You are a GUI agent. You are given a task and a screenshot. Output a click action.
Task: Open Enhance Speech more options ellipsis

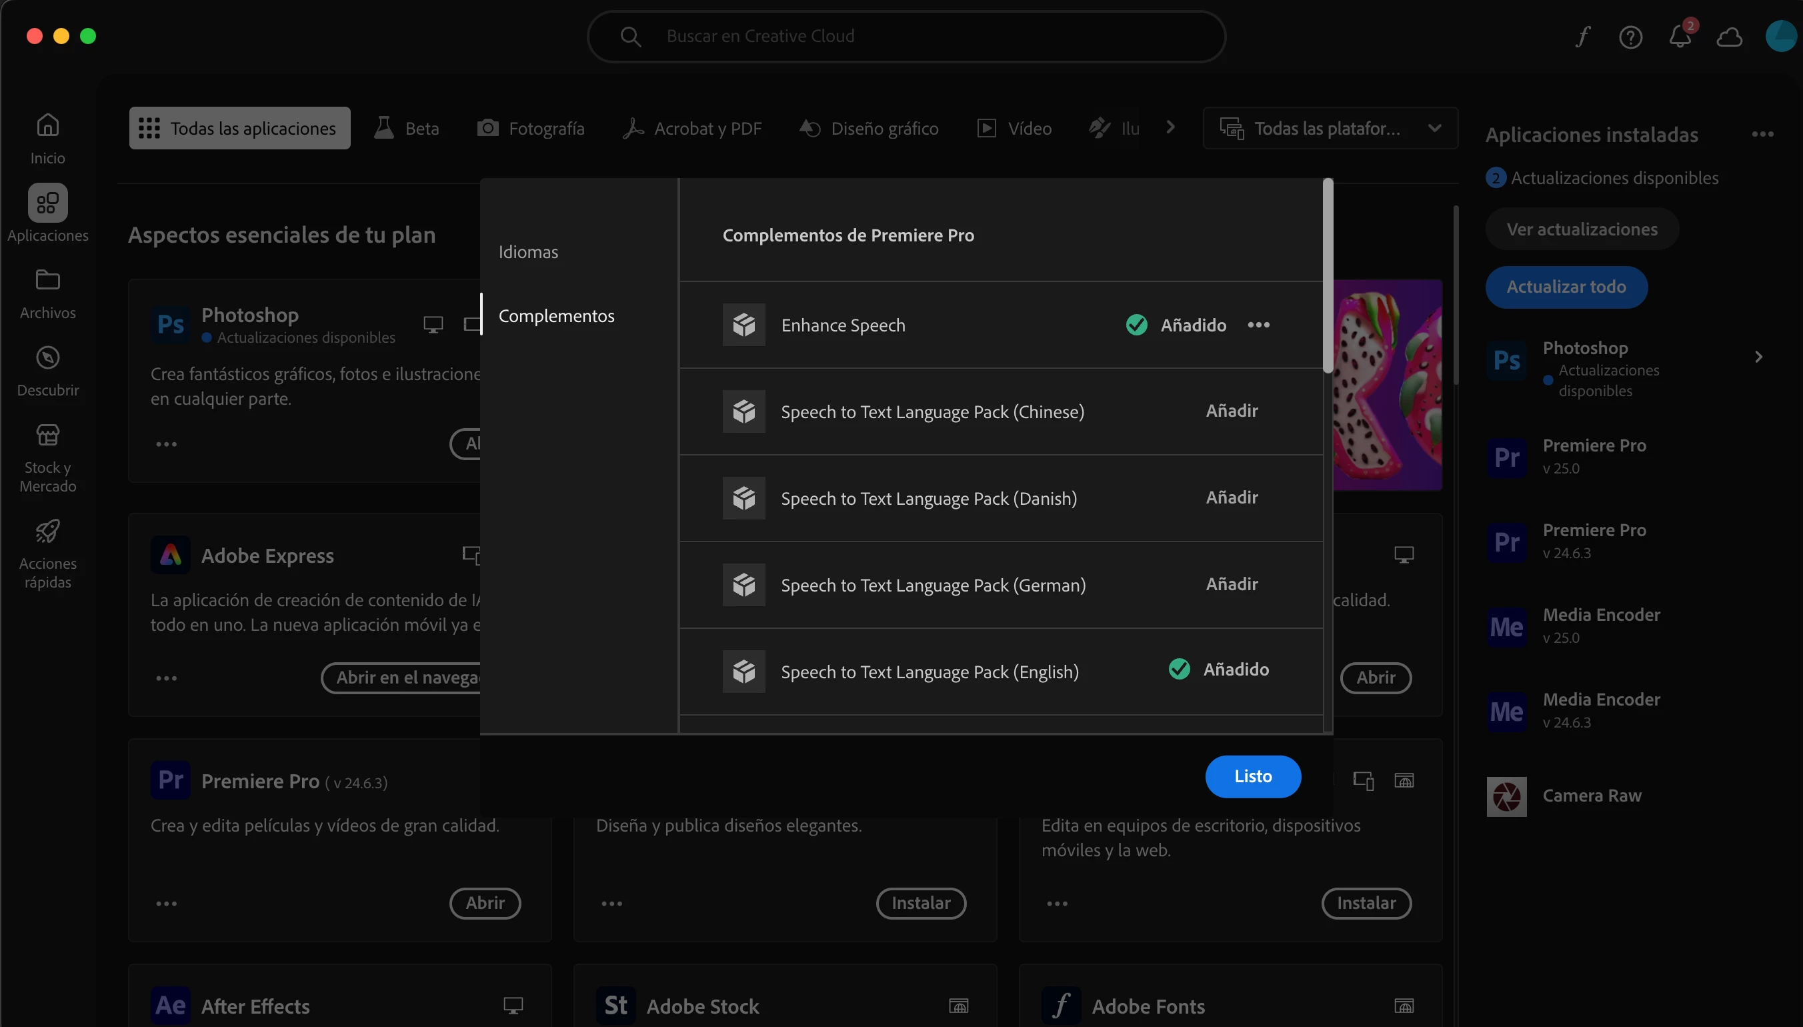pyautogui.click(x=1258, y=325)
